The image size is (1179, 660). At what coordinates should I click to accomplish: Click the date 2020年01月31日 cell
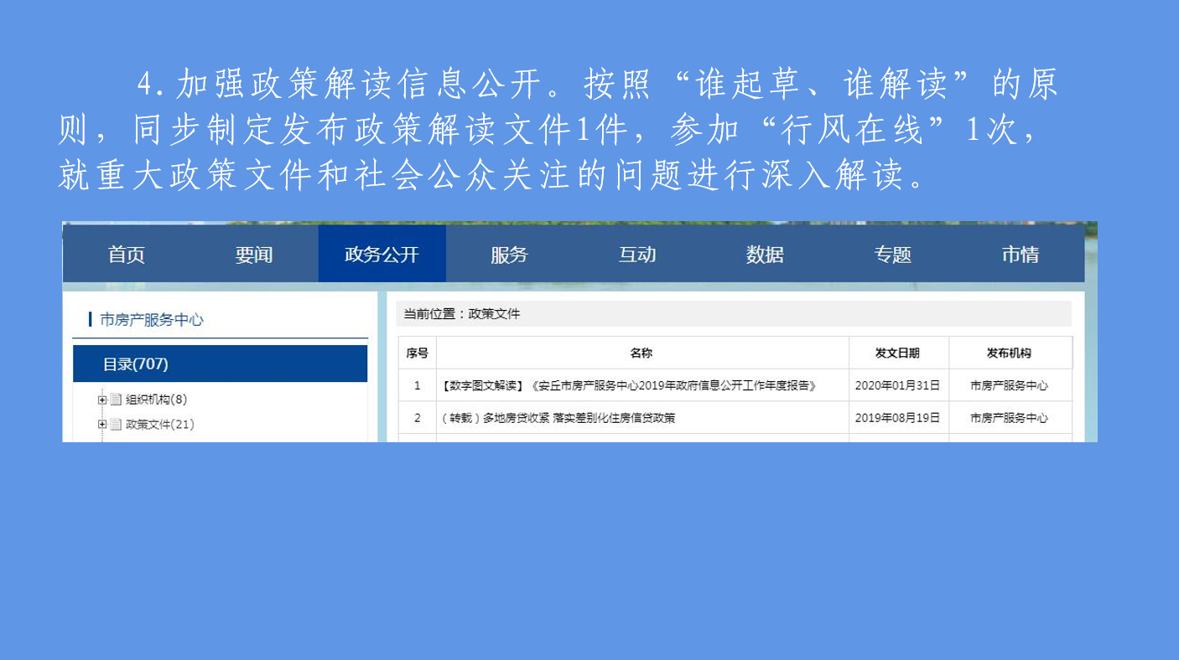click(897, 386)
